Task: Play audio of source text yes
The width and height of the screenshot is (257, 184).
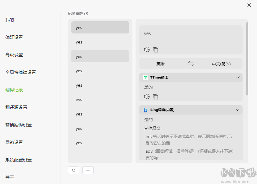Action: [x=146, y=50]
